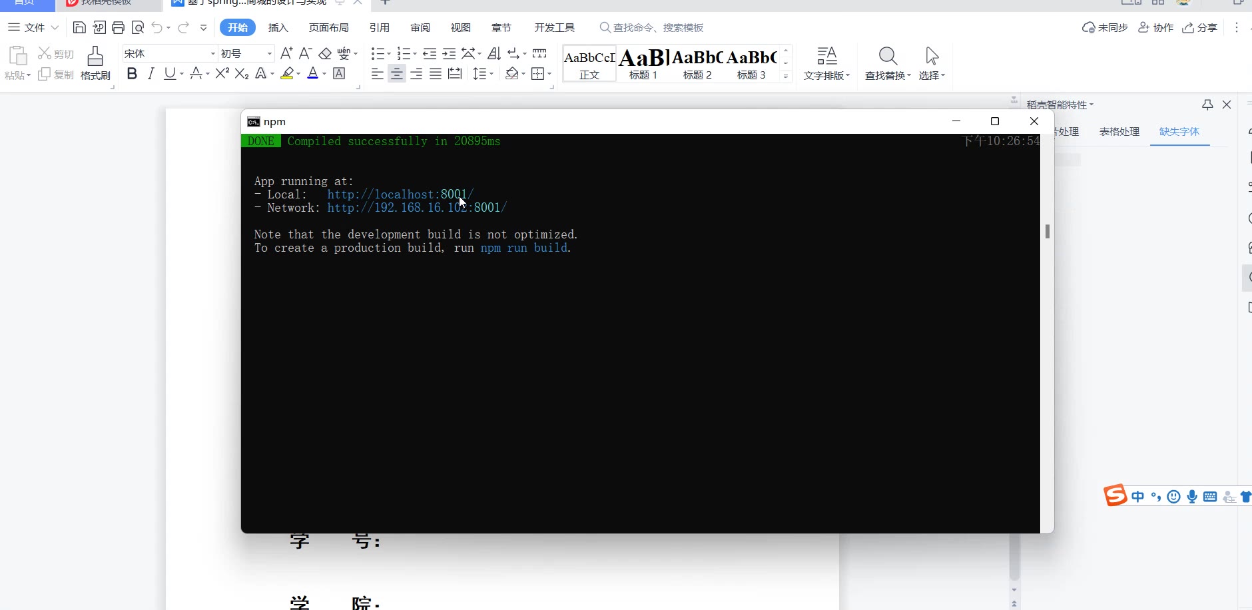The width and height of the screenshot is (1252, 610).
Task: Toggle Chinese/English mode (中) on the Sogou bar
Action: (x=1137, y=496)
